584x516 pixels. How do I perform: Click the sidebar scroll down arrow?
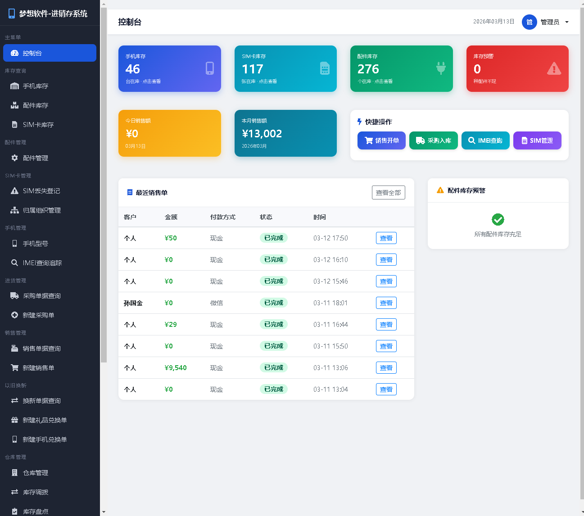(x=104, y=512)
